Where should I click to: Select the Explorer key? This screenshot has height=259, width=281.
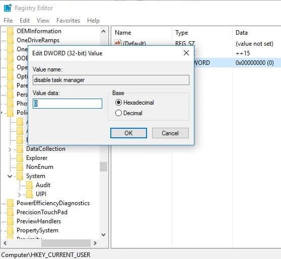(37, 158)
